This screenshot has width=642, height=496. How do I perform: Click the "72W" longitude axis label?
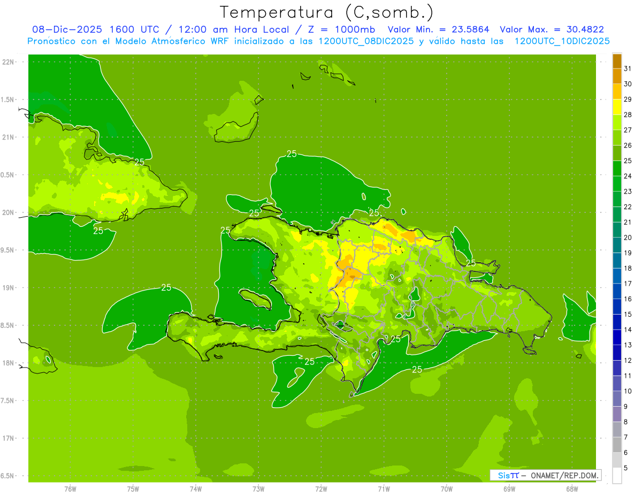[321, 489]
